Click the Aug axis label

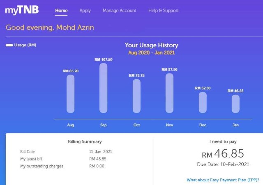70,125
